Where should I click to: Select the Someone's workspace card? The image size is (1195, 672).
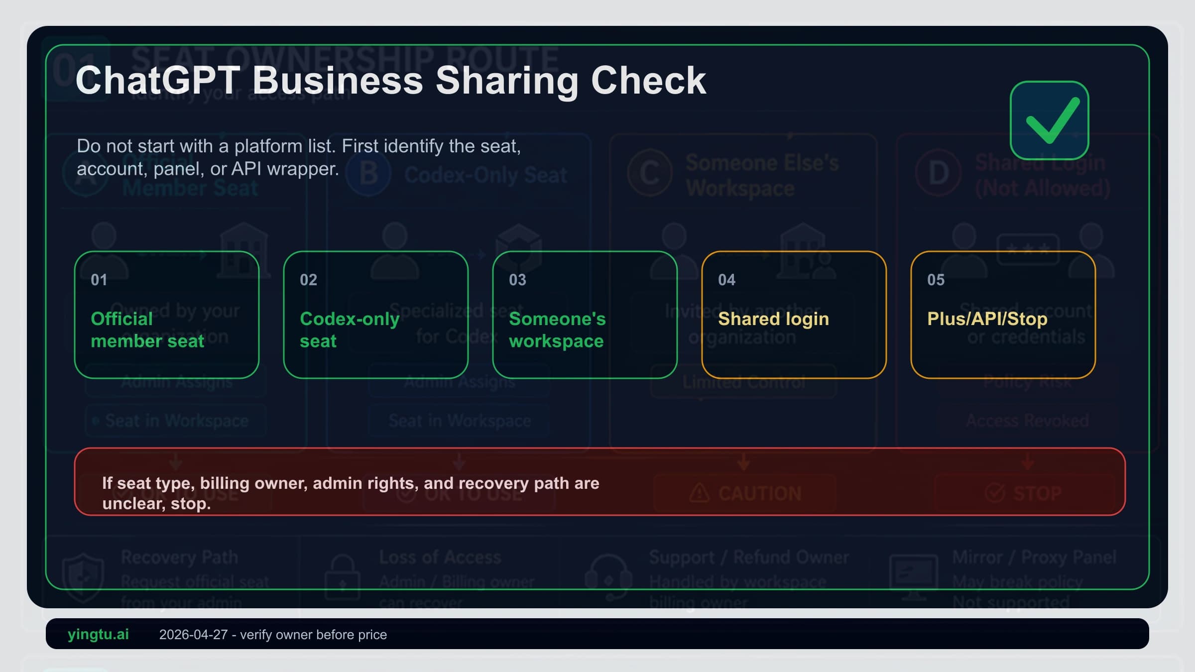pyautogui.click(x=585, y=315)
